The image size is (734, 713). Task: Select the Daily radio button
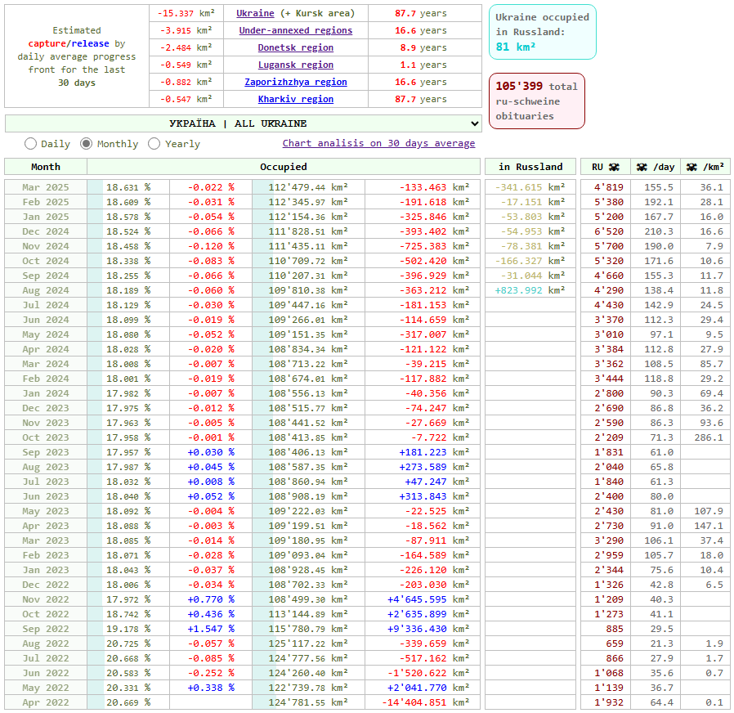[30, 144]
